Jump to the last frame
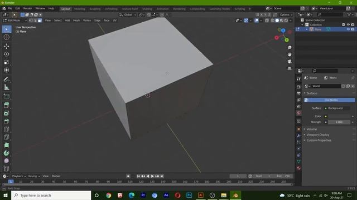This screenshot has width=357, height=200. 162,176
